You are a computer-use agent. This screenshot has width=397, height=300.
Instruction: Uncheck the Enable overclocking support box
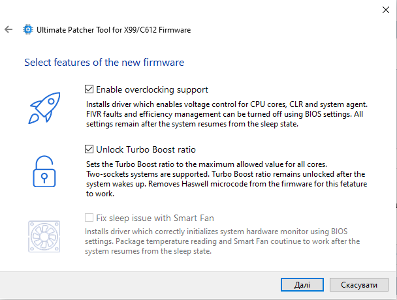(89, 89)
